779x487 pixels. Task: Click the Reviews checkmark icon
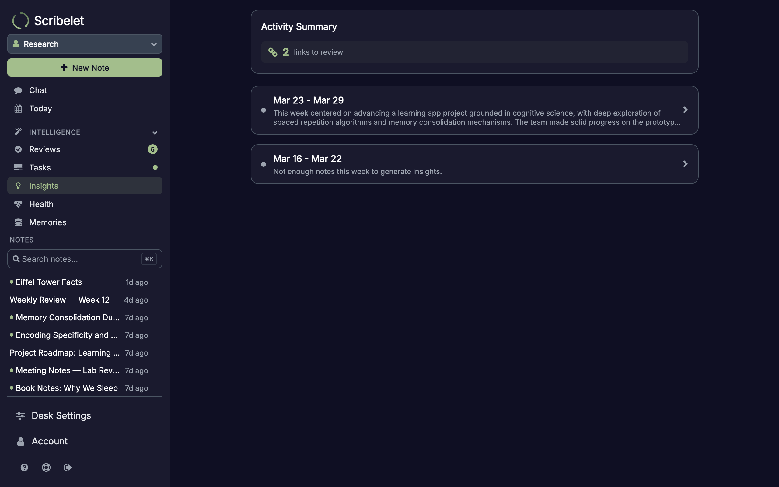(x=18, y=149)
